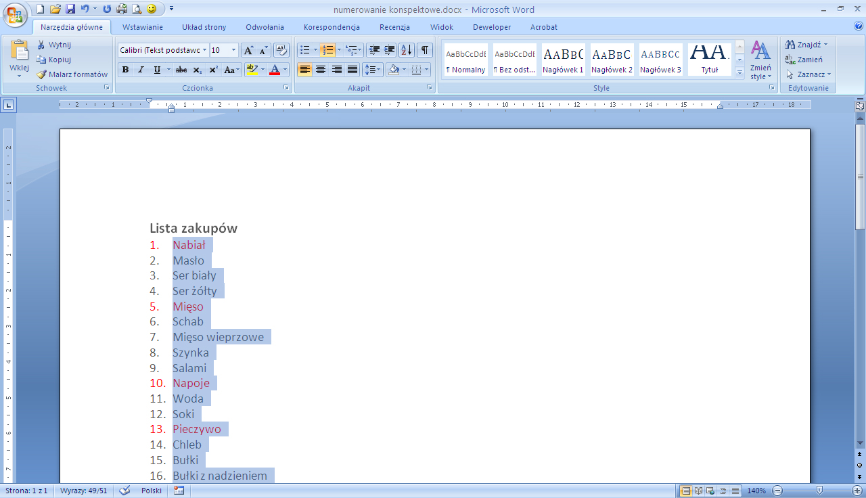
Task: Open the Odwołania tab
Action: (x=265, y=27)
